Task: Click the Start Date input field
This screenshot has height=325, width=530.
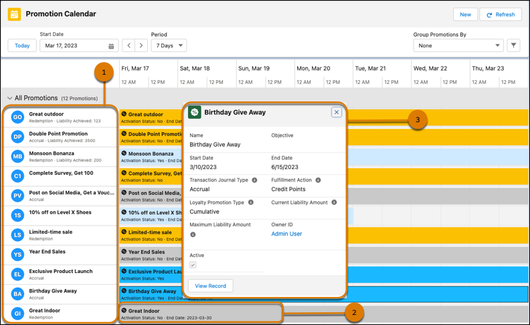Action: [x=79, y=45]
